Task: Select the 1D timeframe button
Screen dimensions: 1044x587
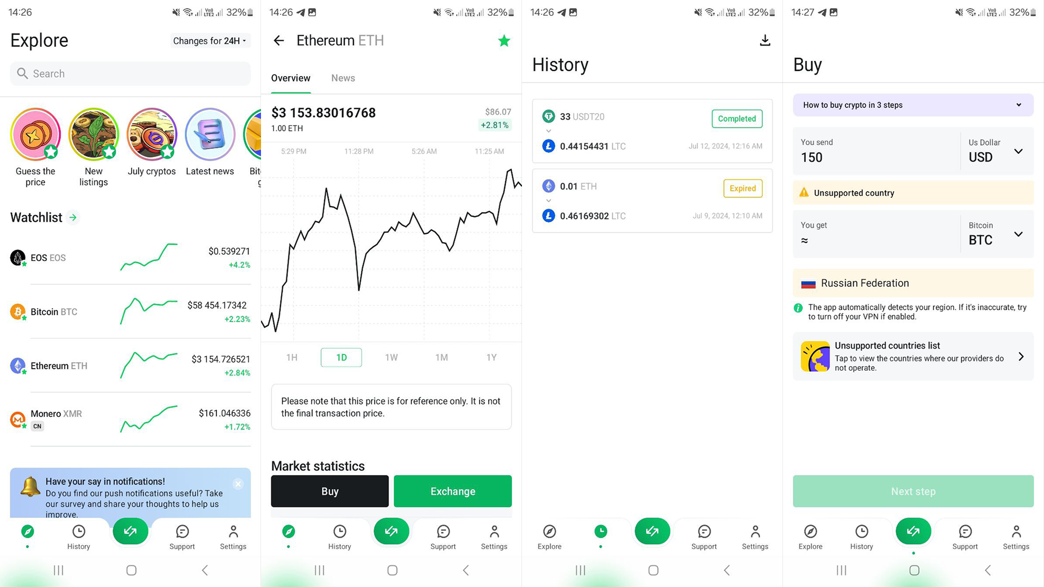Action: coord(341,357)
